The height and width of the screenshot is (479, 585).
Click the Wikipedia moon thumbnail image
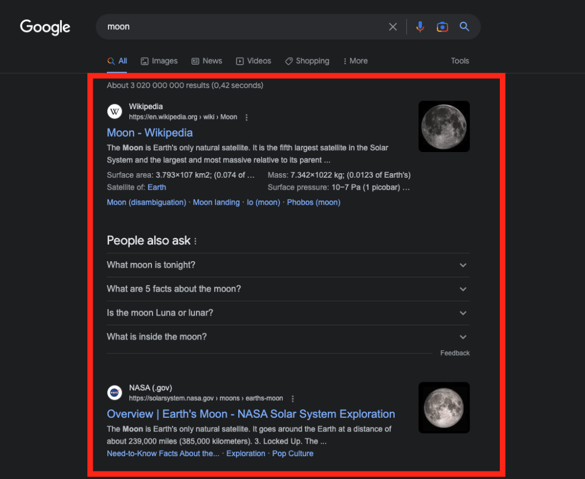pos(444,126)
